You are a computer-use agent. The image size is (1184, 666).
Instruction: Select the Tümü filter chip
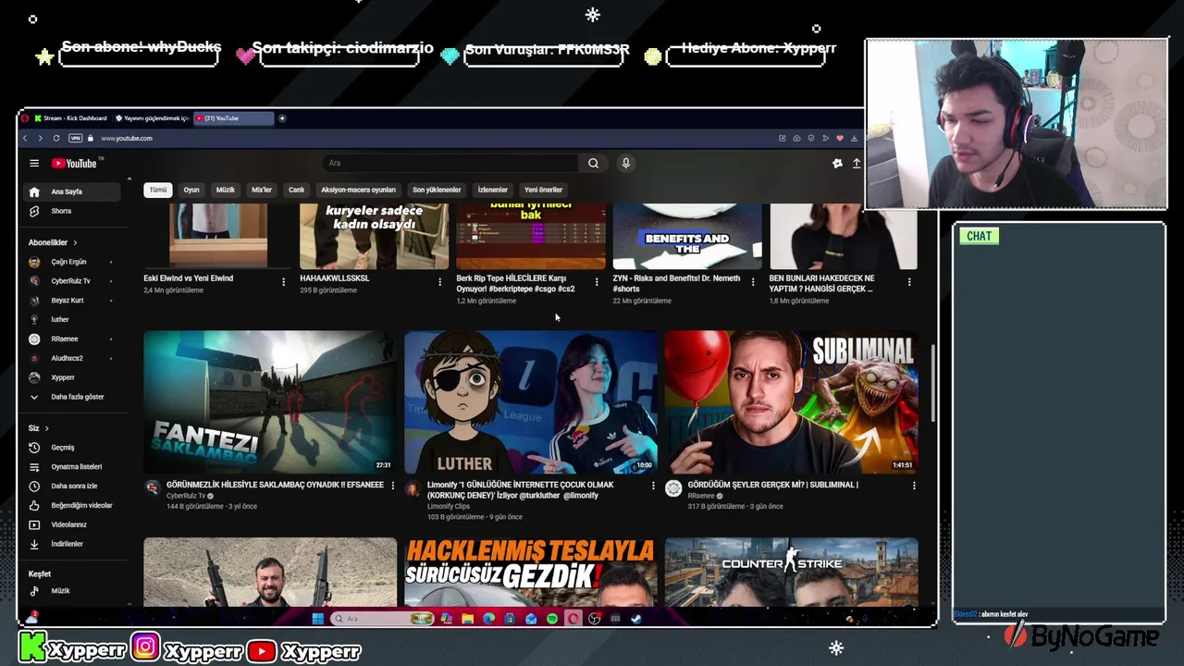[158, 190]
